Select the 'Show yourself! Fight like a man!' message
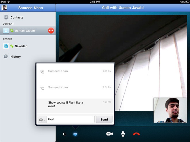The image size is (190, 142). tap(75, 106)
